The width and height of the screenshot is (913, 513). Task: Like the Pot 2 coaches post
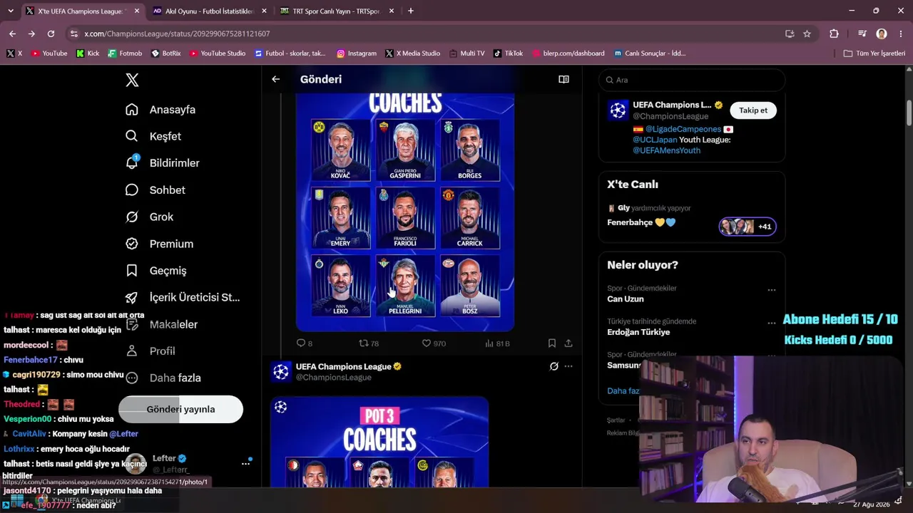pyautogui.click(x=434, y=343)
